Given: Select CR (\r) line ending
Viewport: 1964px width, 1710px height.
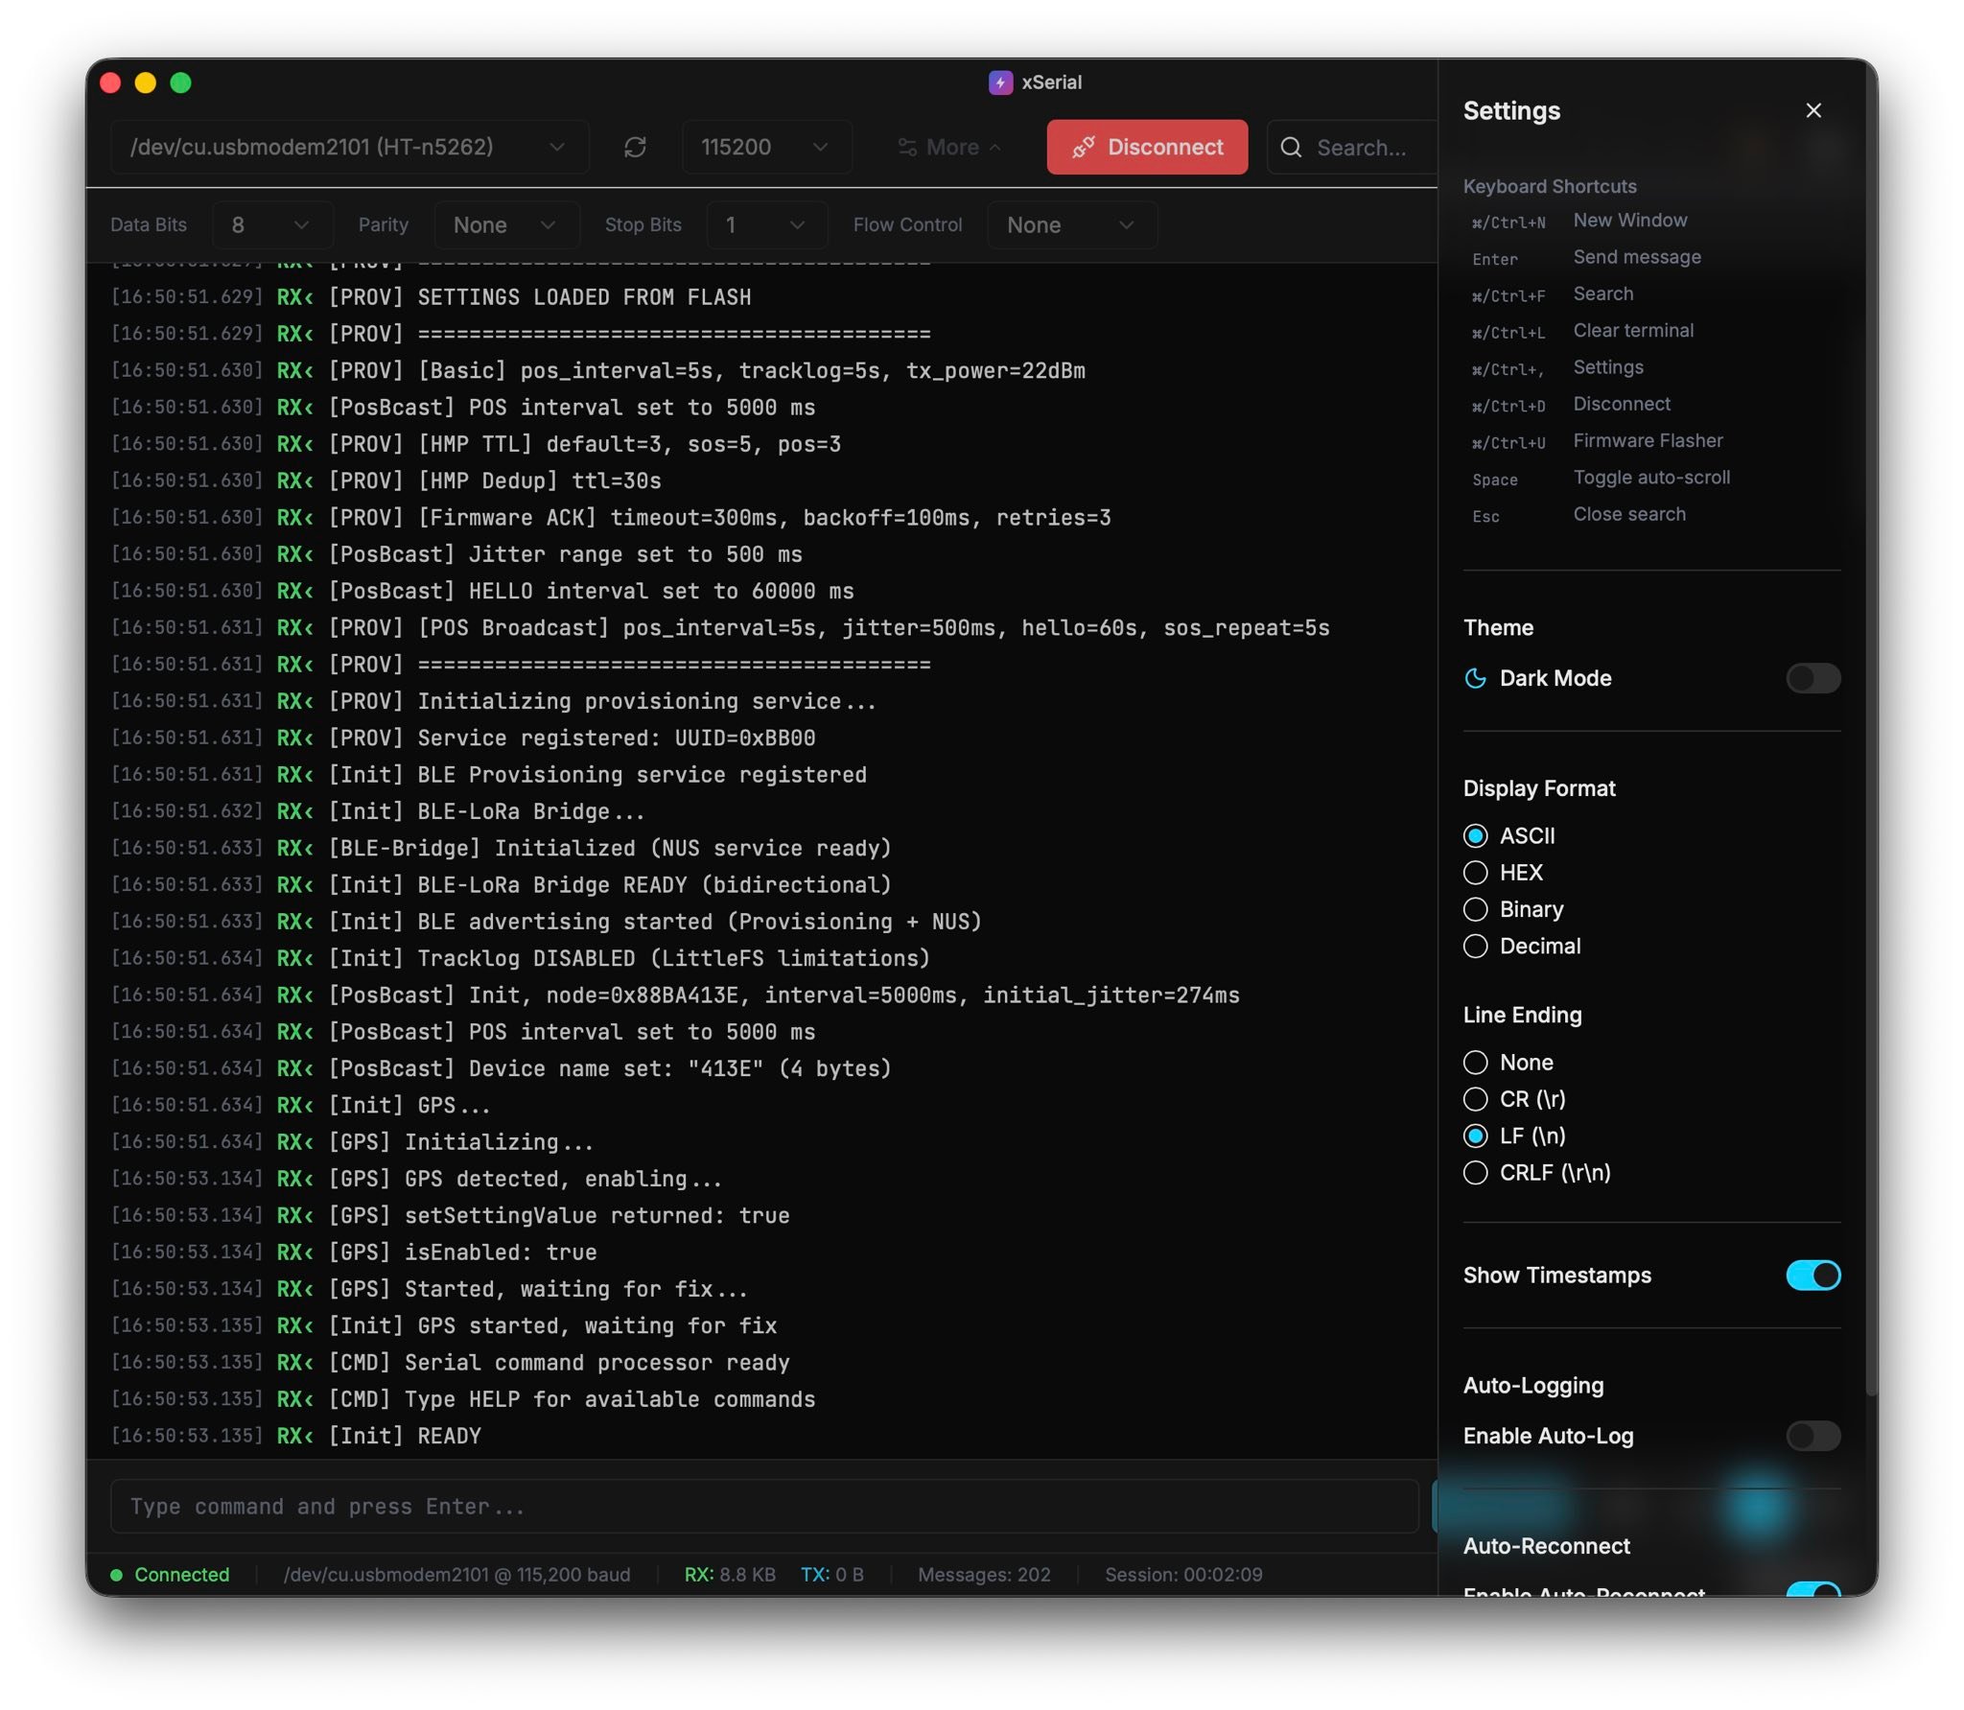Looking at the screenshot, I should [1476, 1098].
